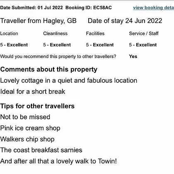The width and height of the screenshot is (174, 174).
Task: Click the Tips for other travellers heading
Action: [37, 106]
